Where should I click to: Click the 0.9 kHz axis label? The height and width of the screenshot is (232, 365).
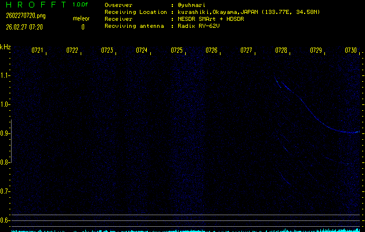pos(4,133)
